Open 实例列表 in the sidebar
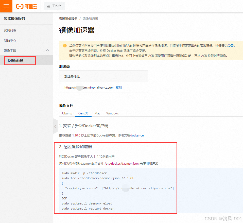Image resolution: width=243 pixels, height=223 pixels. pos(10,30)
